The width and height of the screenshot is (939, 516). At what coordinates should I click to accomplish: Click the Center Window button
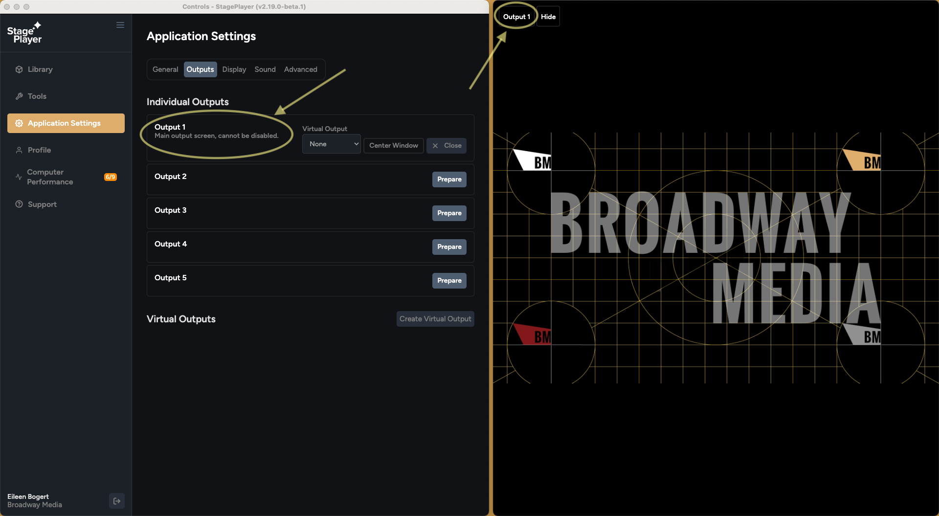coord(394,146)
